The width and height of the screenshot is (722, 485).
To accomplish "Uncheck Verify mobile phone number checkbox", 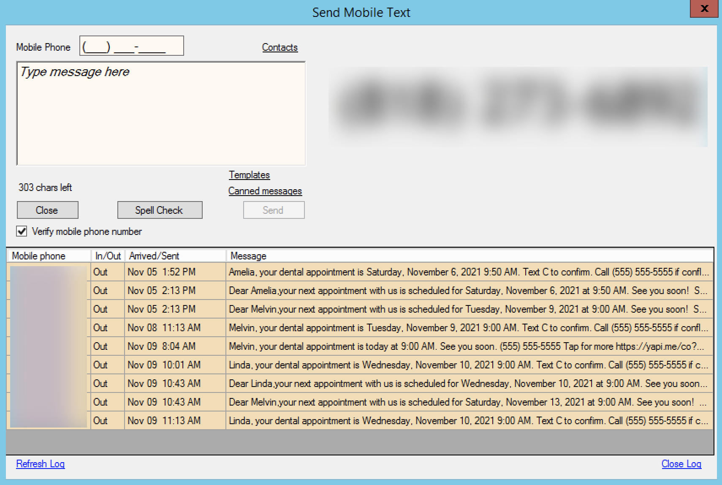I will (22, 232).
